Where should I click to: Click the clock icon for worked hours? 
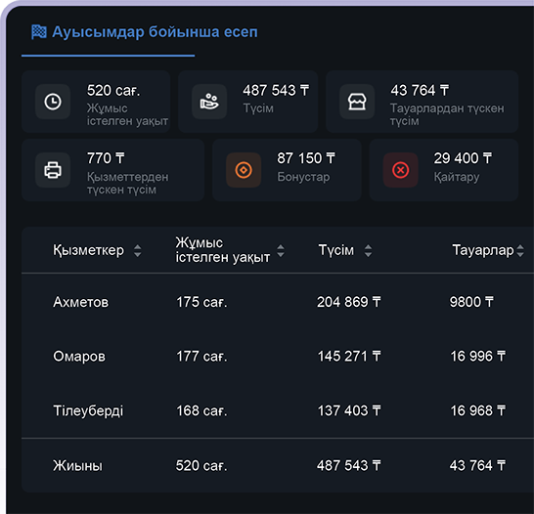[x=53, y=102]
